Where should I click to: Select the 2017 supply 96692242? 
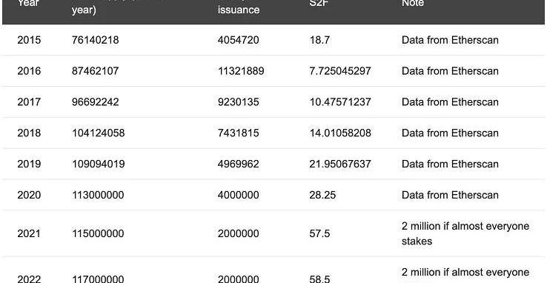[95, 102]
